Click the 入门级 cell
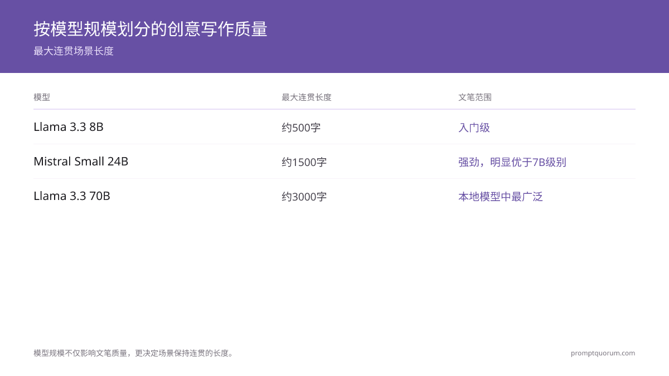 coord(474,128)
